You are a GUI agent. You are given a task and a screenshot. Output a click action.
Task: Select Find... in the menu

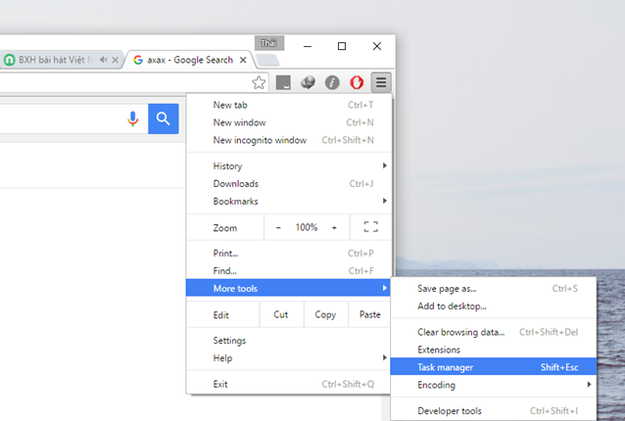click(289, 271)
